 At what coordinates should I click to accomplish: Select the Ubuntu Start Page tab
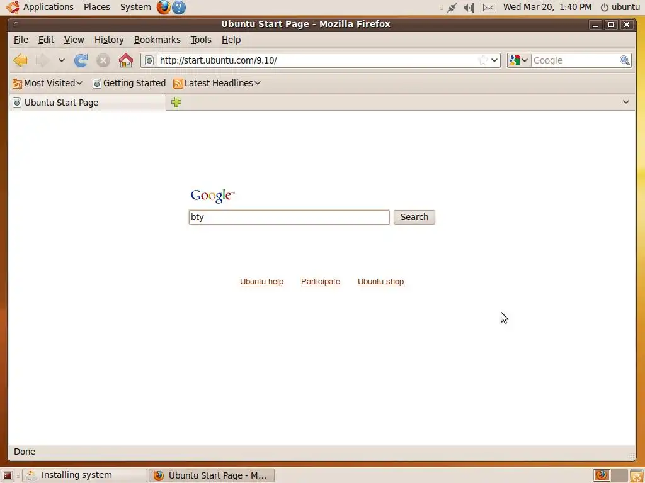[x=88, y=103]
